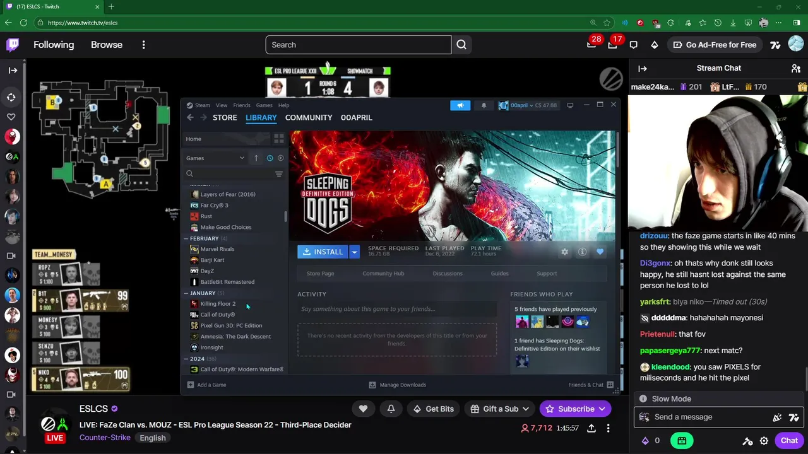808x454 pixels.
Task: Click browser favorites star icon
Action: (607, 23)
